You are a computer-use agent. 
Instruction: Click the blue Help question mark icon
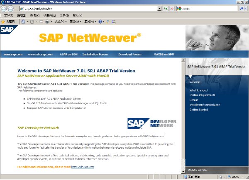100,22
